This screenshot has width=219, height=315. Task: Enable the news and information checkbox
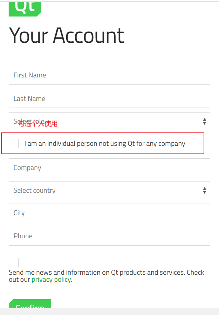pos(14,262)
